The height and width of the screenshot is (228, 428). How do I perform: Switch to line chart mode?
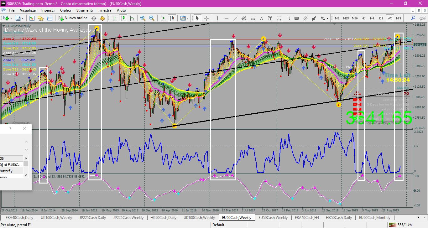pyautogui.click(x=132, y=18)
